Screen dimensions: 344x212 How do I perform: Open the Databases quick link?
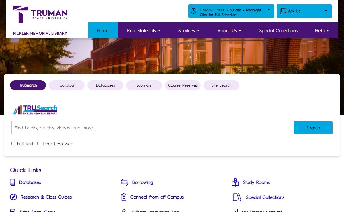click(30, 182)
